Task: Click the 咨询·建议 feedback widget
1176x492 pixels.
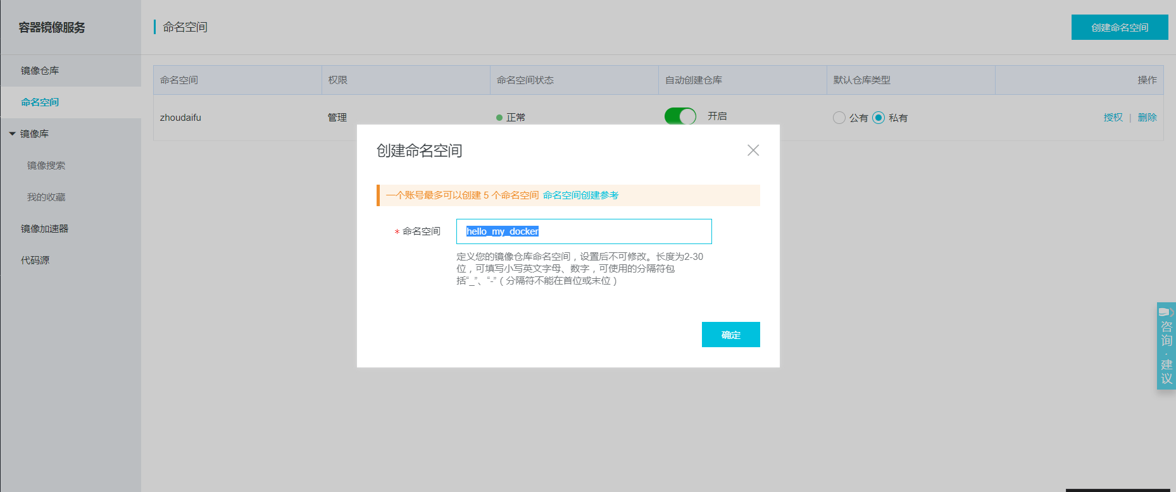Action: coord(1167,346)
